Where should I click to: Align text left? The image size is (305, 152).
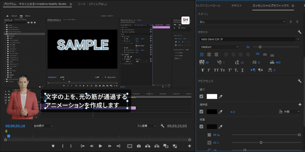coord(202,54)
